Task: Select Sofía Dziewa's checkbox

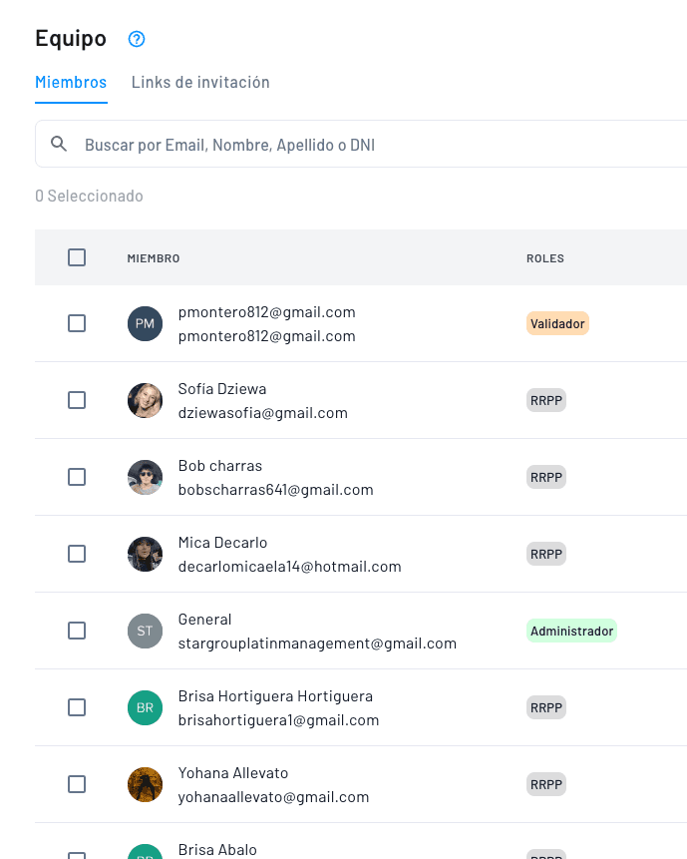Action: click(77, 400)
